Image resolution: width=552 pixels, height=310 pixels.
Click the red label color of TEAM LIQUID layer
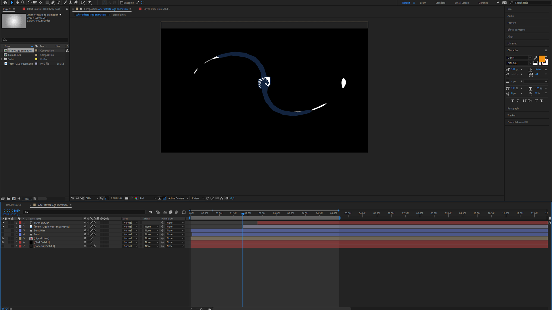(20, 223)
